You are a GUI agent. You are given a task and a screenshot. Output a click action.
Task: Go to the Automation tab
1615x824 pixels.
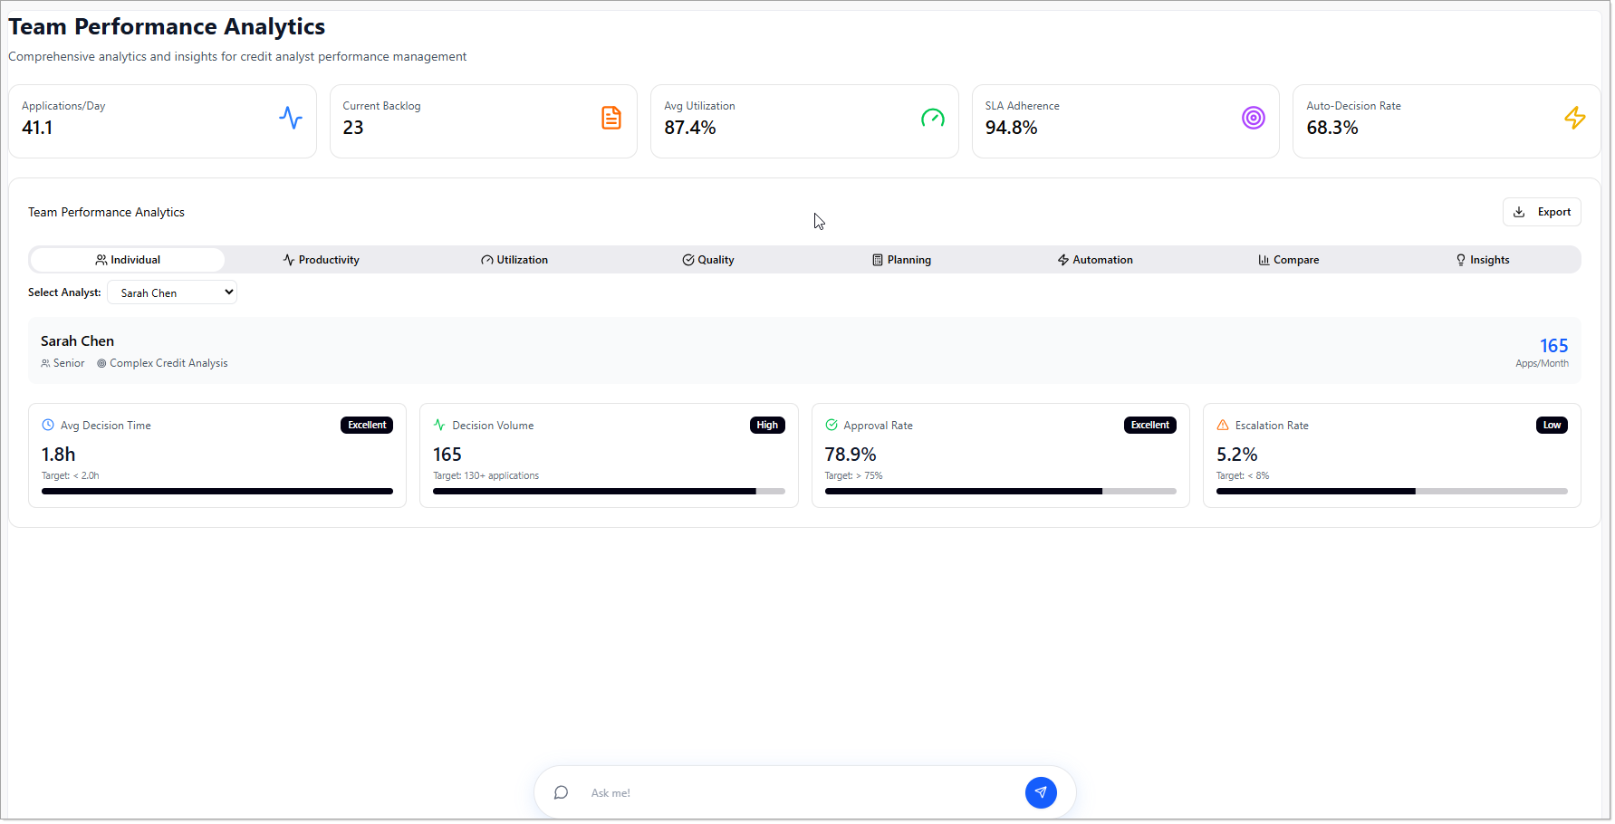click(1095, 260)
